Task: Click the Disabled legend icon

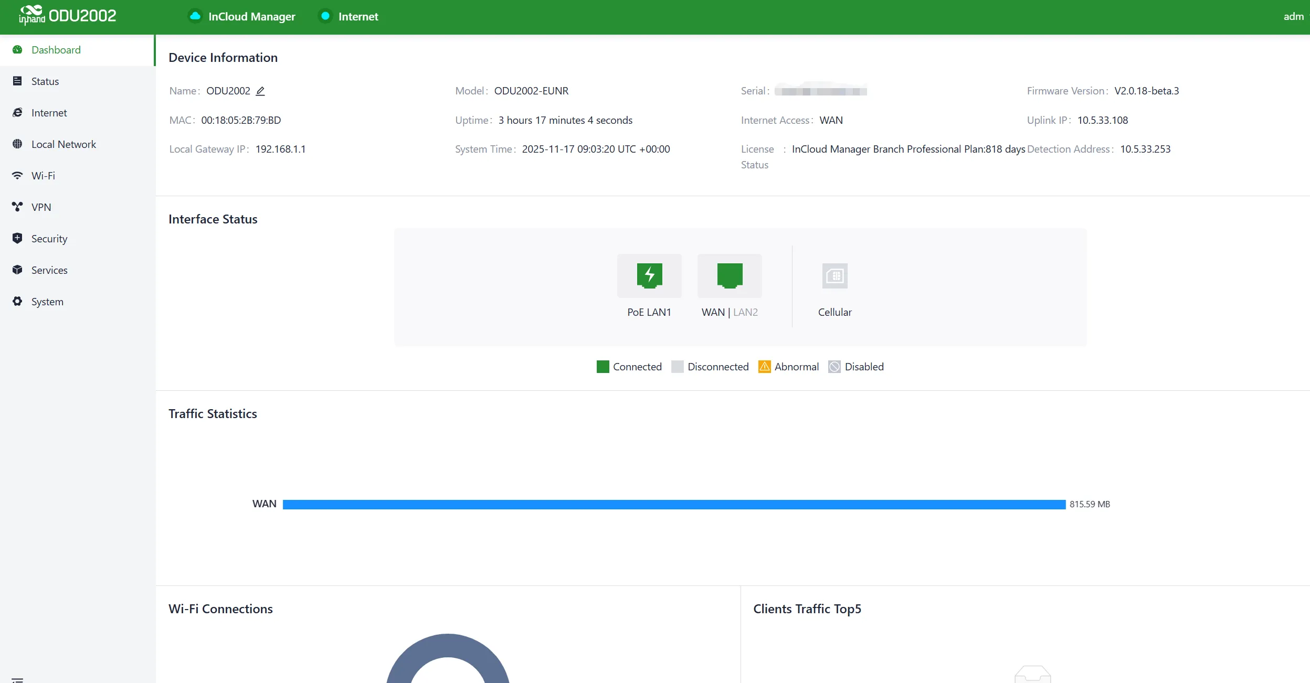Action: (x=834, y=367)
